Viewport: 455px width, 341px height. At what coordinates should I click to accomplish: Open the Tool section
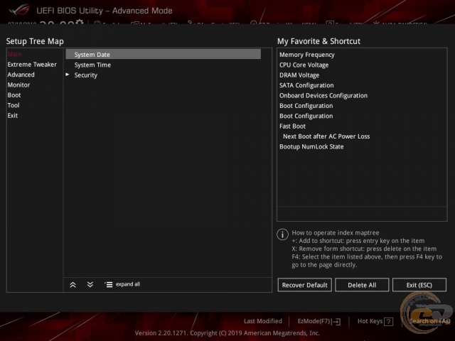(14, 105)
